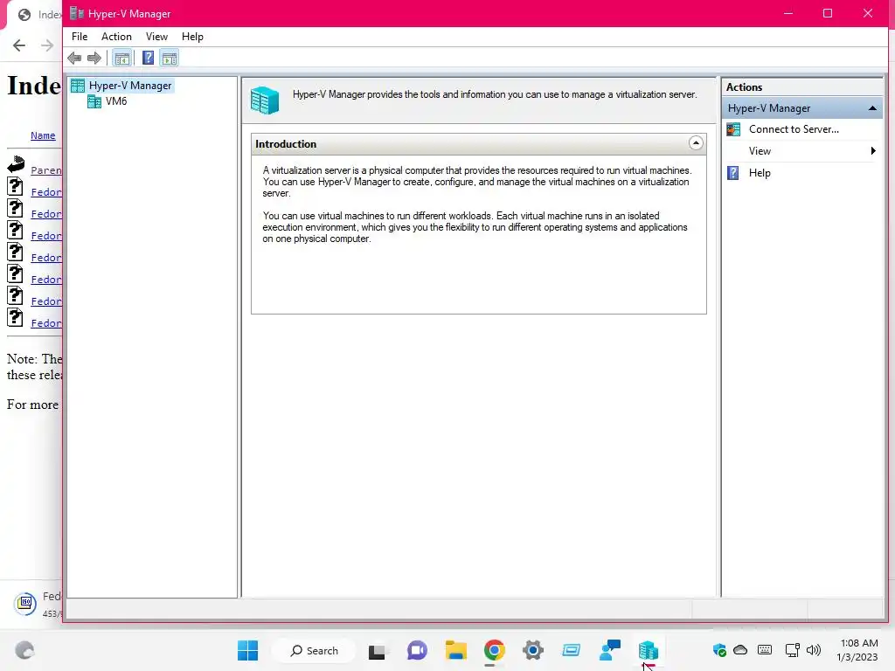
Task: Click the VM6 server icon
Action: point(94,101)
